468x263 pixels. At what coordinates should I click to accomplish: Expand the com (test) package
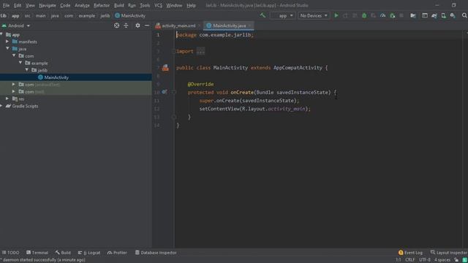point(14,91)
